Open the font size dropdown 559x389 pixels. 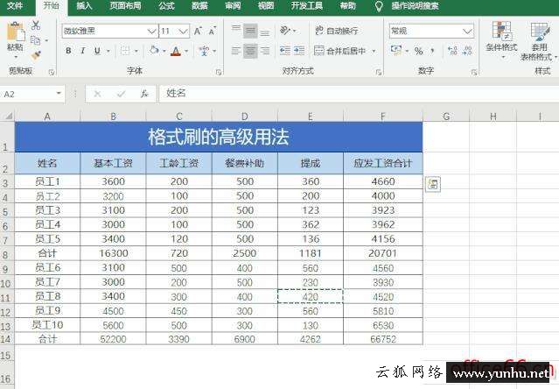183,32
